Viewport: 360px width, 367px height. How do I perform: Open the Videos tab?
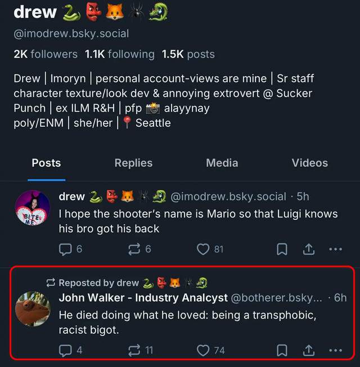(x=309, y=163)
